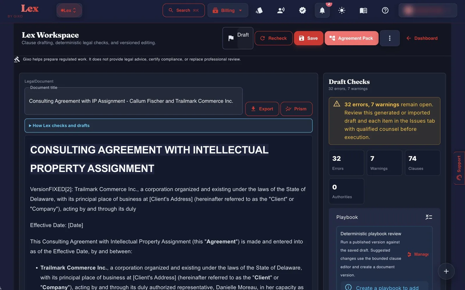Expand the Billing dropdown menu
The image size is (465, 290).
point(228,10)
